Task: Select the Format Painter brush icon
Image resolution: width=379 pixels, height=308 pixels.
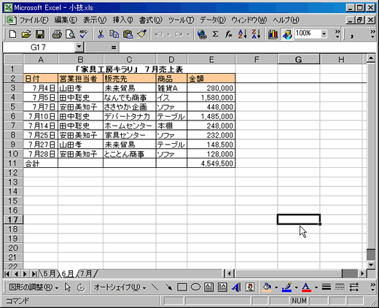Action: [141, 34]
